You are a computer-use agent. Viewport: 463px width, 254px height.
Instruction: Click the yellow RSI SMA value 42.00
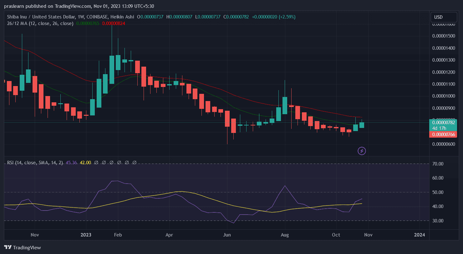click(85, 163)
